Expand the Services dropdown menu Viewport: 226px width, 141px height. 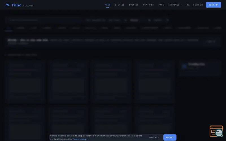[175, 5]
